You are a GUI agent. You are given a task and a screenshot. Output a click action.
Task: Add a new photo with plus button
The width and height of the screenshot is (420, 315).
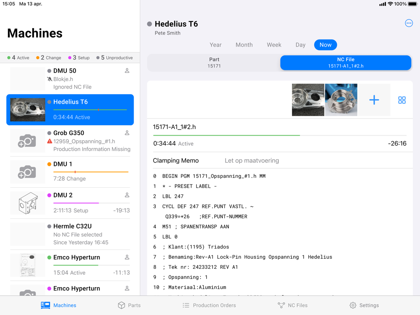pyautogui.click(x=374, y=100)
